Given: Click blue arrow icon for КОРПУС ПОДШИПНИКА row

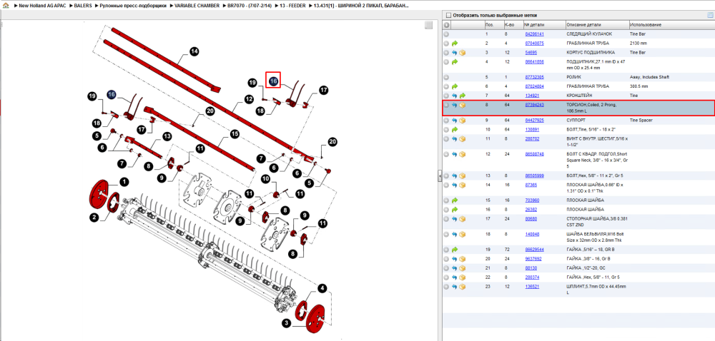Looking at the screenshot, I should coord(455,53).
